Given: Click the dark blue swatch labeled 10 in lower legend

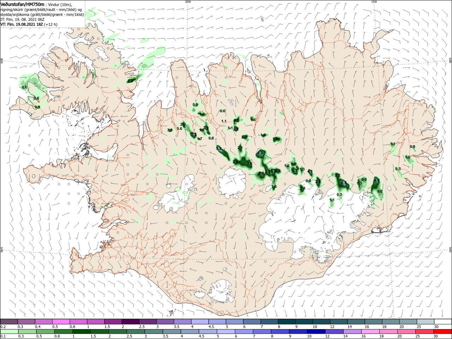Looking at the screenshot, I should pos(316,332).
